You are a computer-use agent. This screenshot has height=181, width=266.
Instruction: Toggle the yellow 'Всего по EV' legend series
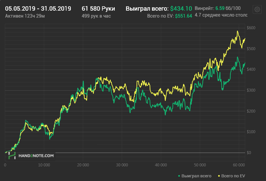point(231,176)
